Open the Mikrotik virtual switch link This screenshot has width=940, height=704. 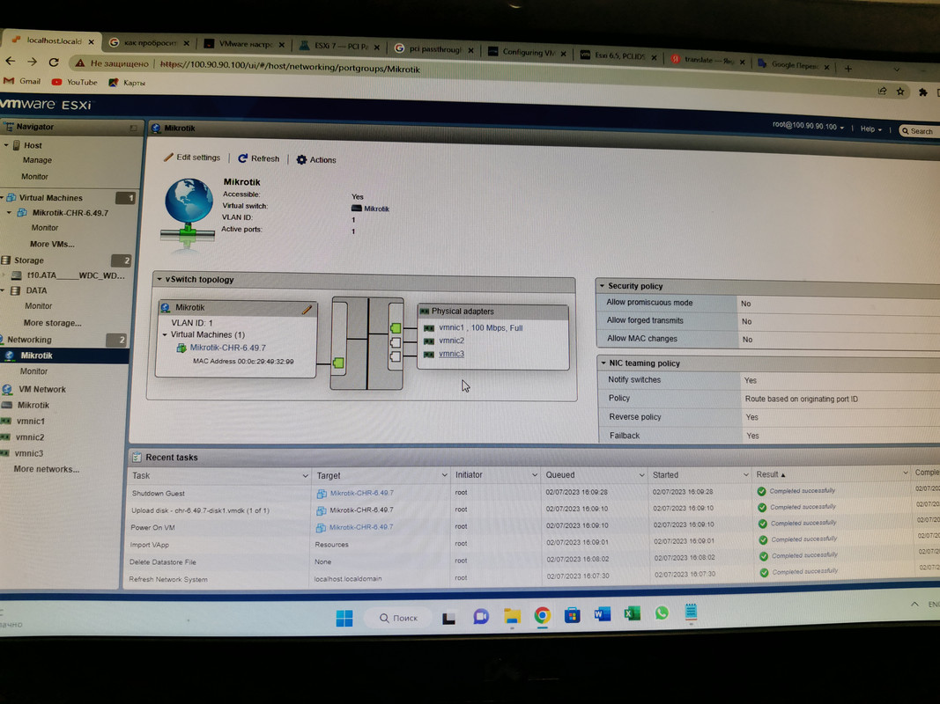(x=376, y=209)
